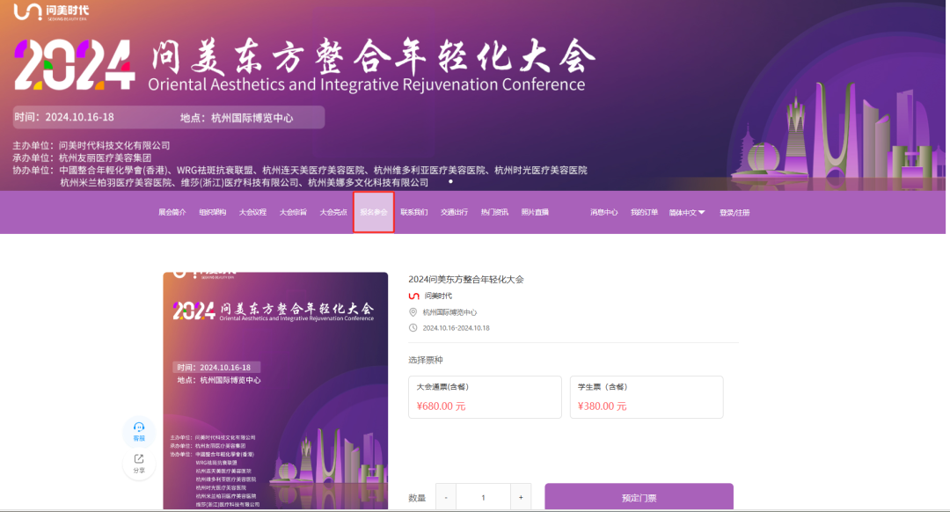Viewport: 950px width, 512px height.
Task: Click the 问美时代 organizer name
Action: tap(438, 296)
